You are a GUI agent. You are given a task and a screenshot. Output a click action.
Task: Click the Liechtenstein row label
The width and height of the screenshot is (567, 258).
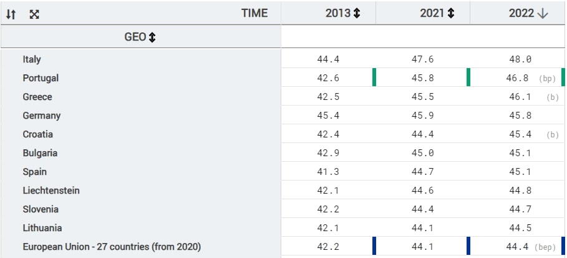click(x=51, y=191)
